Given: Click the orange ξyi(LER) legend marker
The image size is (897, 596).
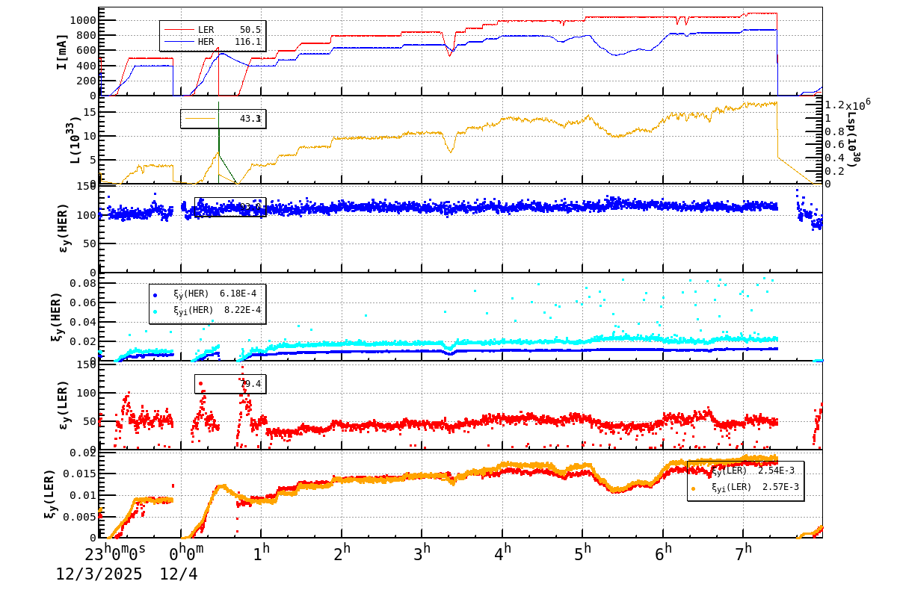Looking at the screenshot, I should pos(691,488).
